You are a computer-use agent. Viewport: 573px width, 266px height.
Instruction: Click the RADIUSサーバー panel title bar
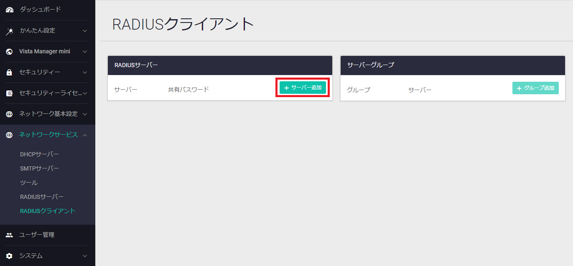[220, 65]
